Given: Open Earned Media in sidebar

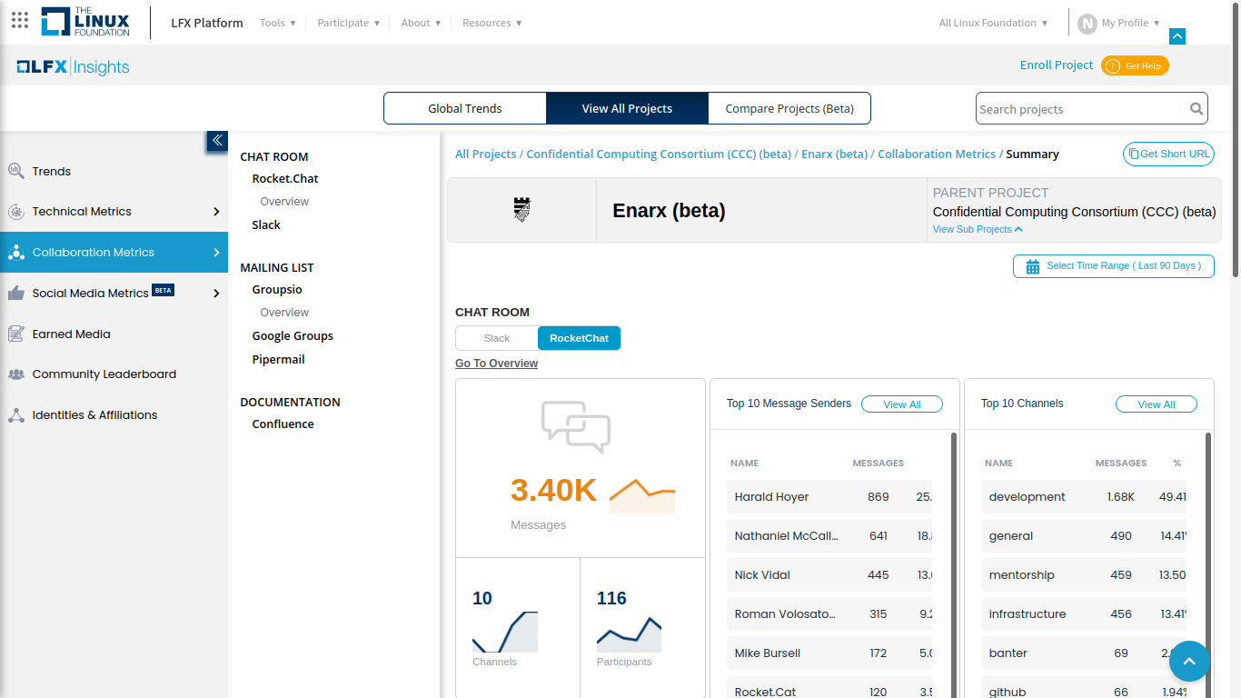Looking at the screenshot, I should point(72,334).
